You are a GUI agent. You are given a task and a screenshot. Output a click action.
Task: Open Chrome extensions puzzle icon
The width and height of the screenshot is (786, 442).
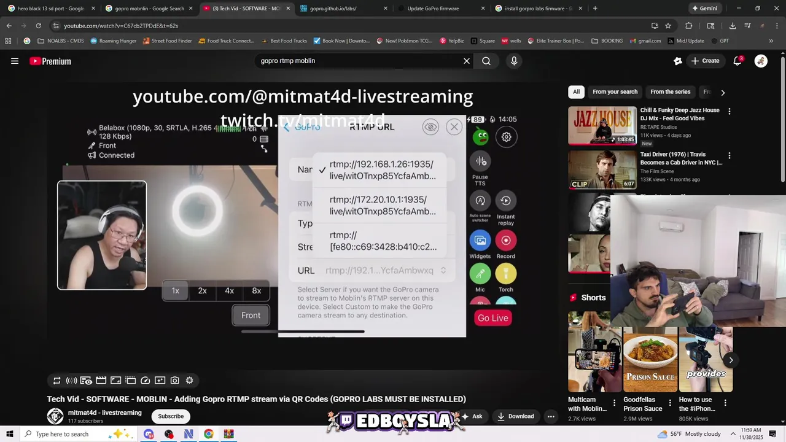(688, 26)
